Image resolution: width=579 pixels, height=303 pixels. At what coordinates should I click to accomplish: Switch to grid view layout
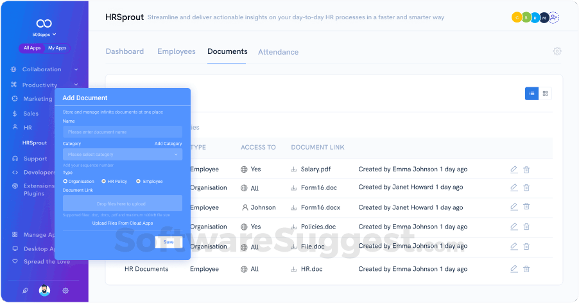coord(545,94)
